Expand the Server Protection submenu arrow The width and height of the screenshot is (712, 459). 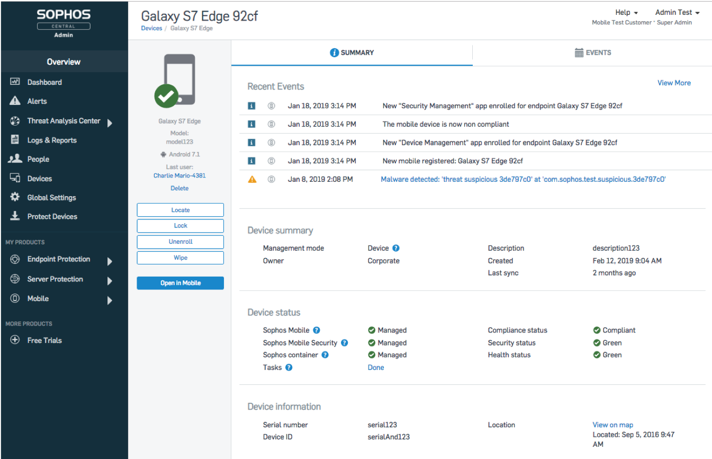[110, 281]
